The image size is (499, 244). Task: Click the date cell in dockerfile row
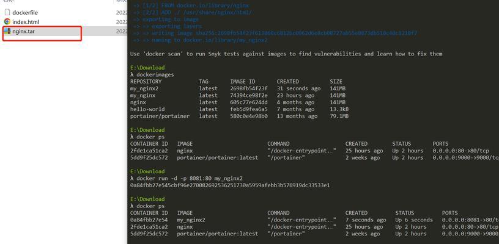[x=122, y=13]
